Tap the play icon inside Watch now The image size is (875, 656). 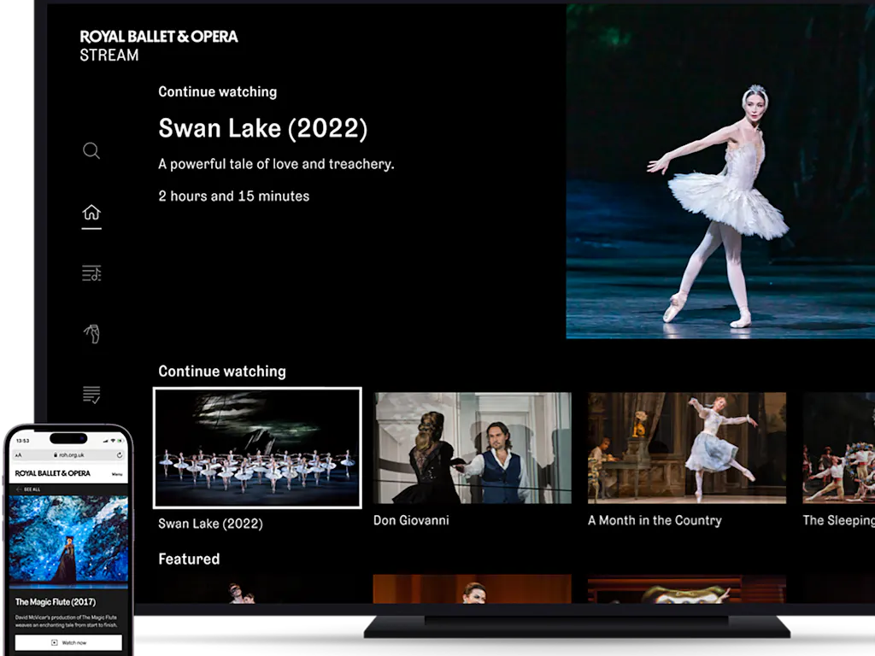[x=55, y=641]
